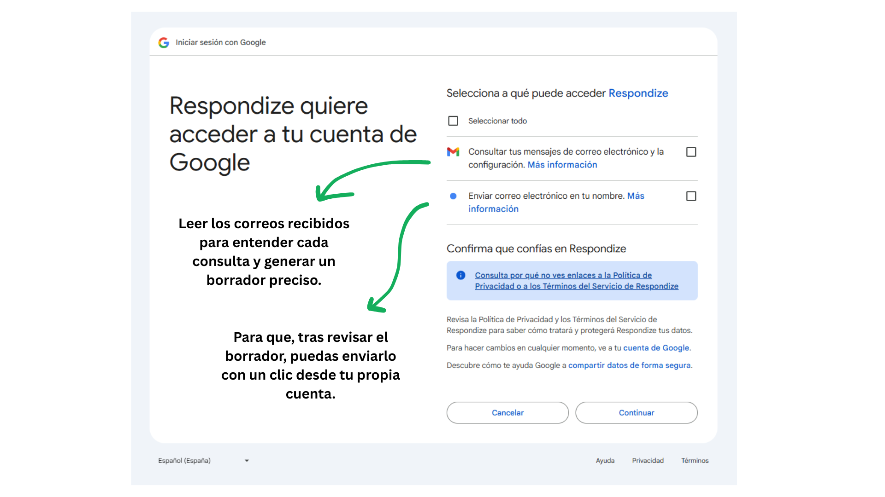This screenshot has width=885, height=497.
Task: Open the Respondize app name link
Action: [638, 93]
